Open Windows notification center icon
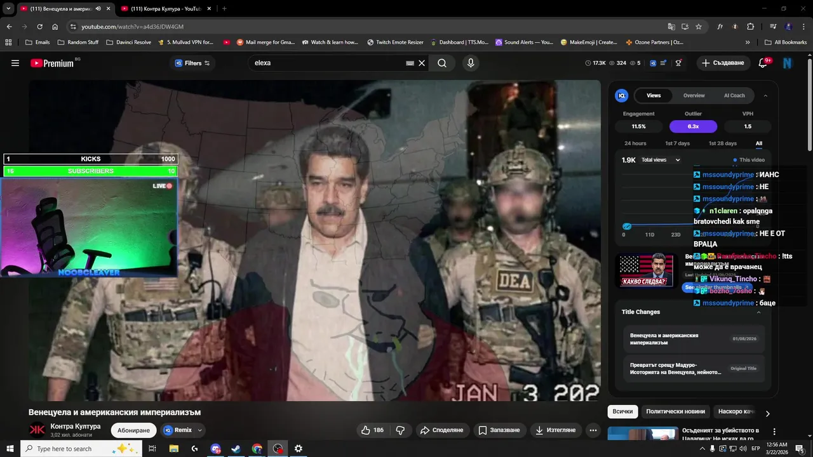The height and width of the screenshot is (457, 813). point(800,449)
